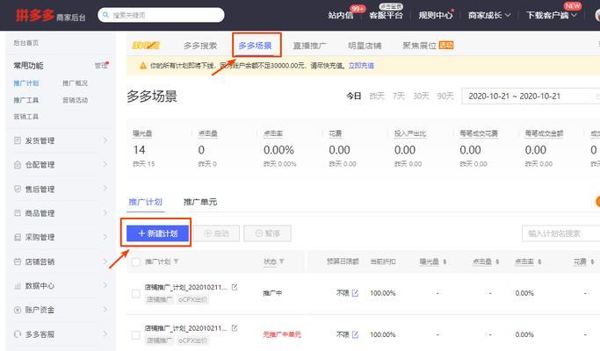Expand the 采购管理 menu chevron

pos(105,237)
